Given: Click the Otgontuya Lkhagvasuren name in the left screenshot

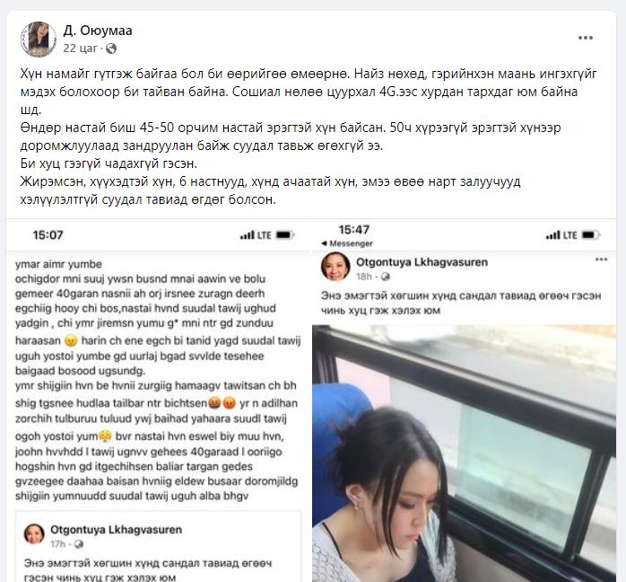Looking at the screenshot, I should click(x=117, y=530).
